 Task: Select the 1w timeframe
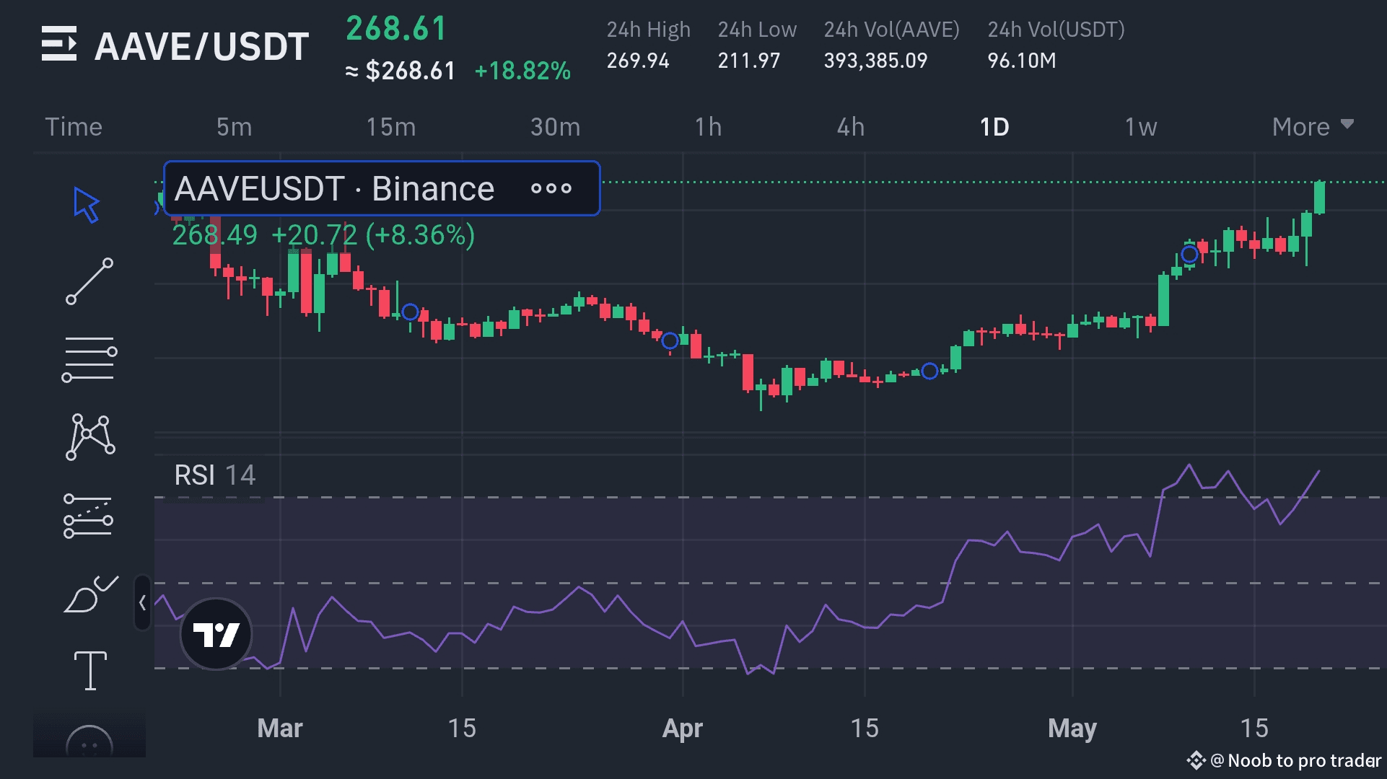click(1140, 127)
